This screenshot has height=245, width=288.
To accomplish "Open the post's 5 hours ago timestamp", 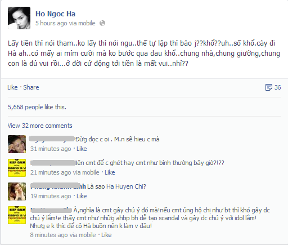I will 50,23.
